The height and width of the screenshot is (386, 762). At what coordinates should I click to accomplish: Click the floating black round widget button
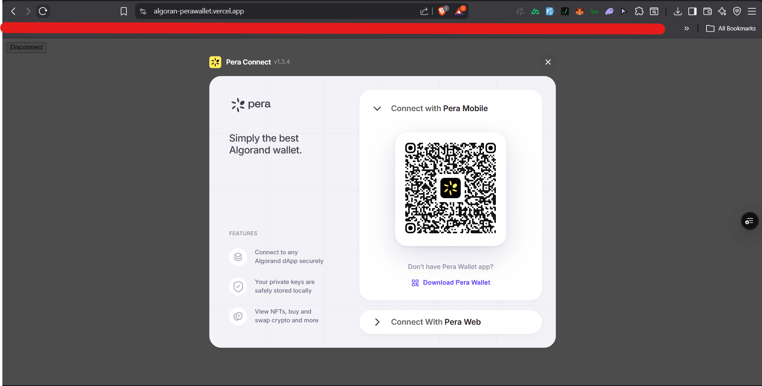749,221
